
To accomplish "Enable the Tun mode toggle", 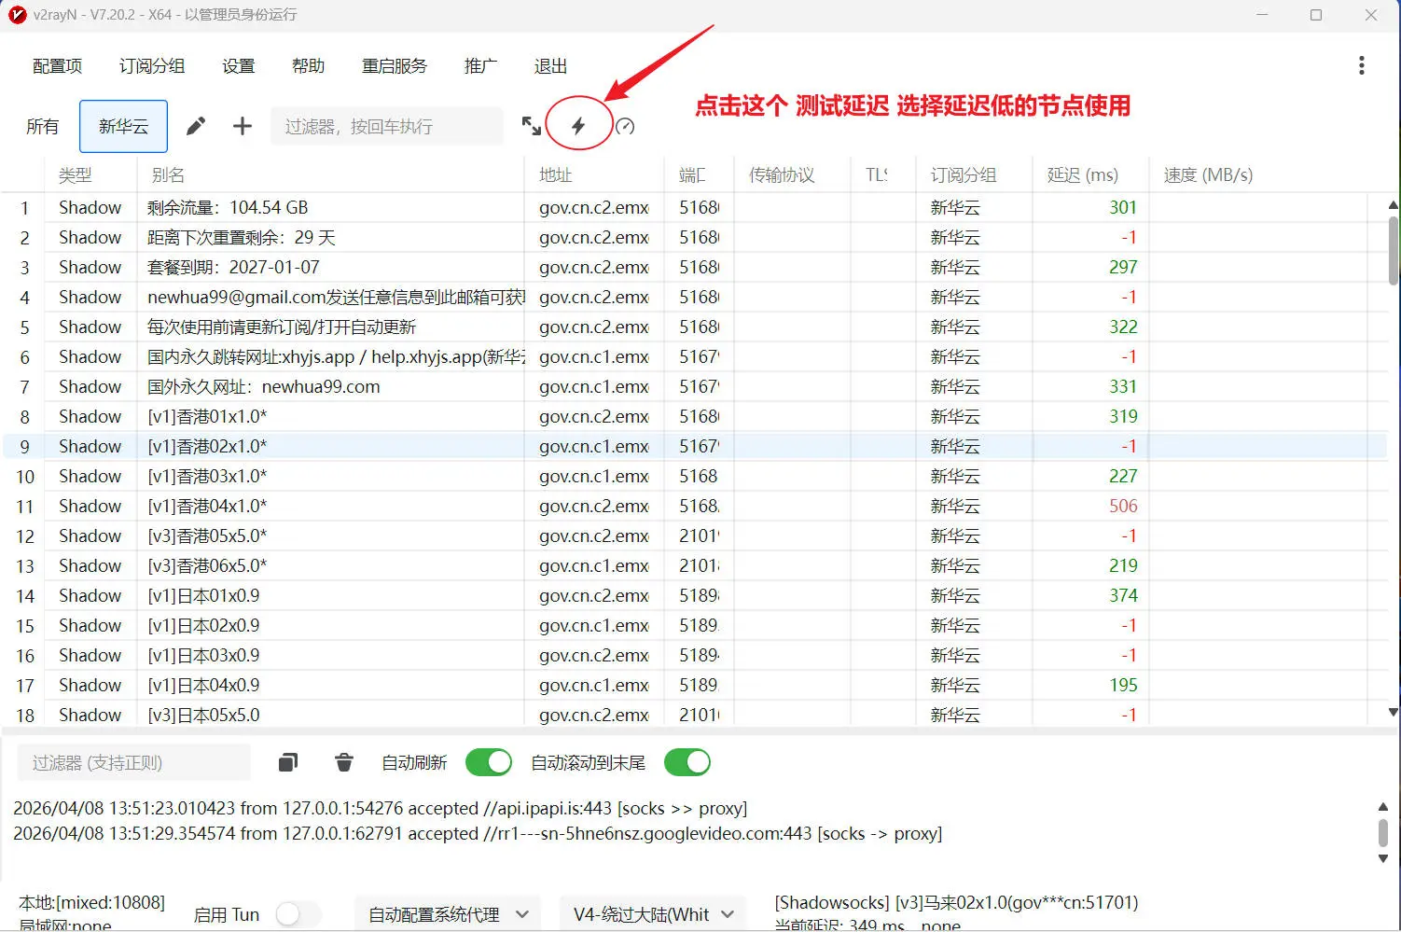I will click(x=299, y=915).
